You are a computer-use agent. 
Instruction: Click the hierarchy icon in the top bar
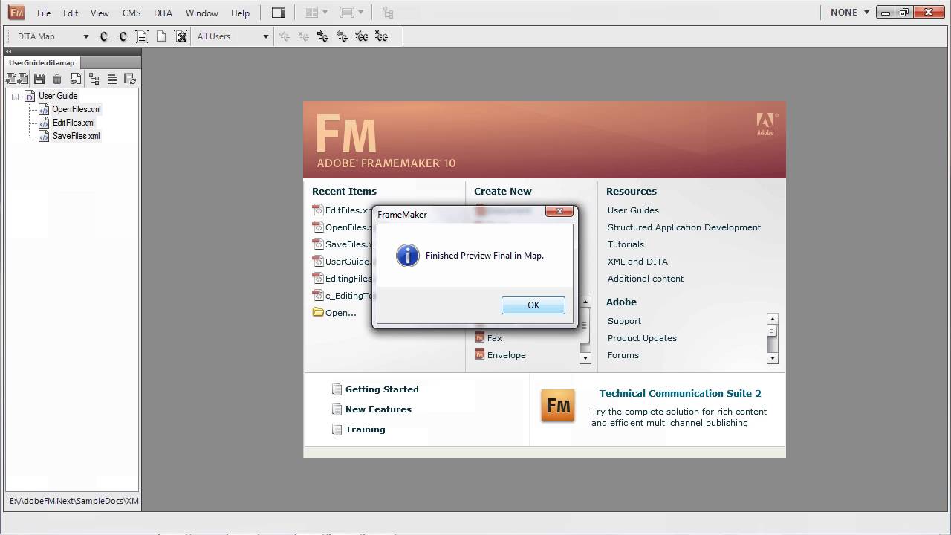pos(388,13)
